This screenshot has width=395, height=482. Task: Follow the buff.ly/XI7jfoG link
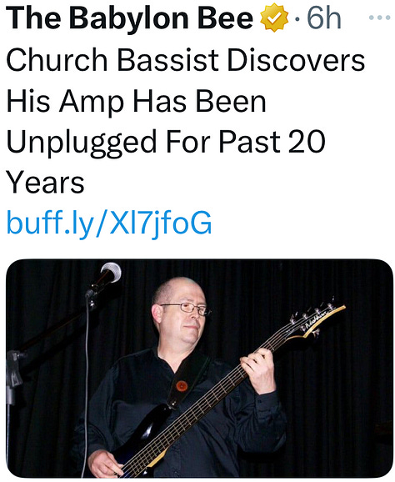(109, 223)
